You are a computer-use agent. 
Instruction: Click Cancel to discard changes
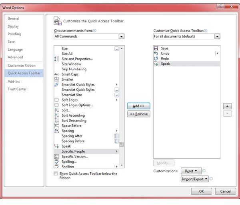[x=225, y=191]
